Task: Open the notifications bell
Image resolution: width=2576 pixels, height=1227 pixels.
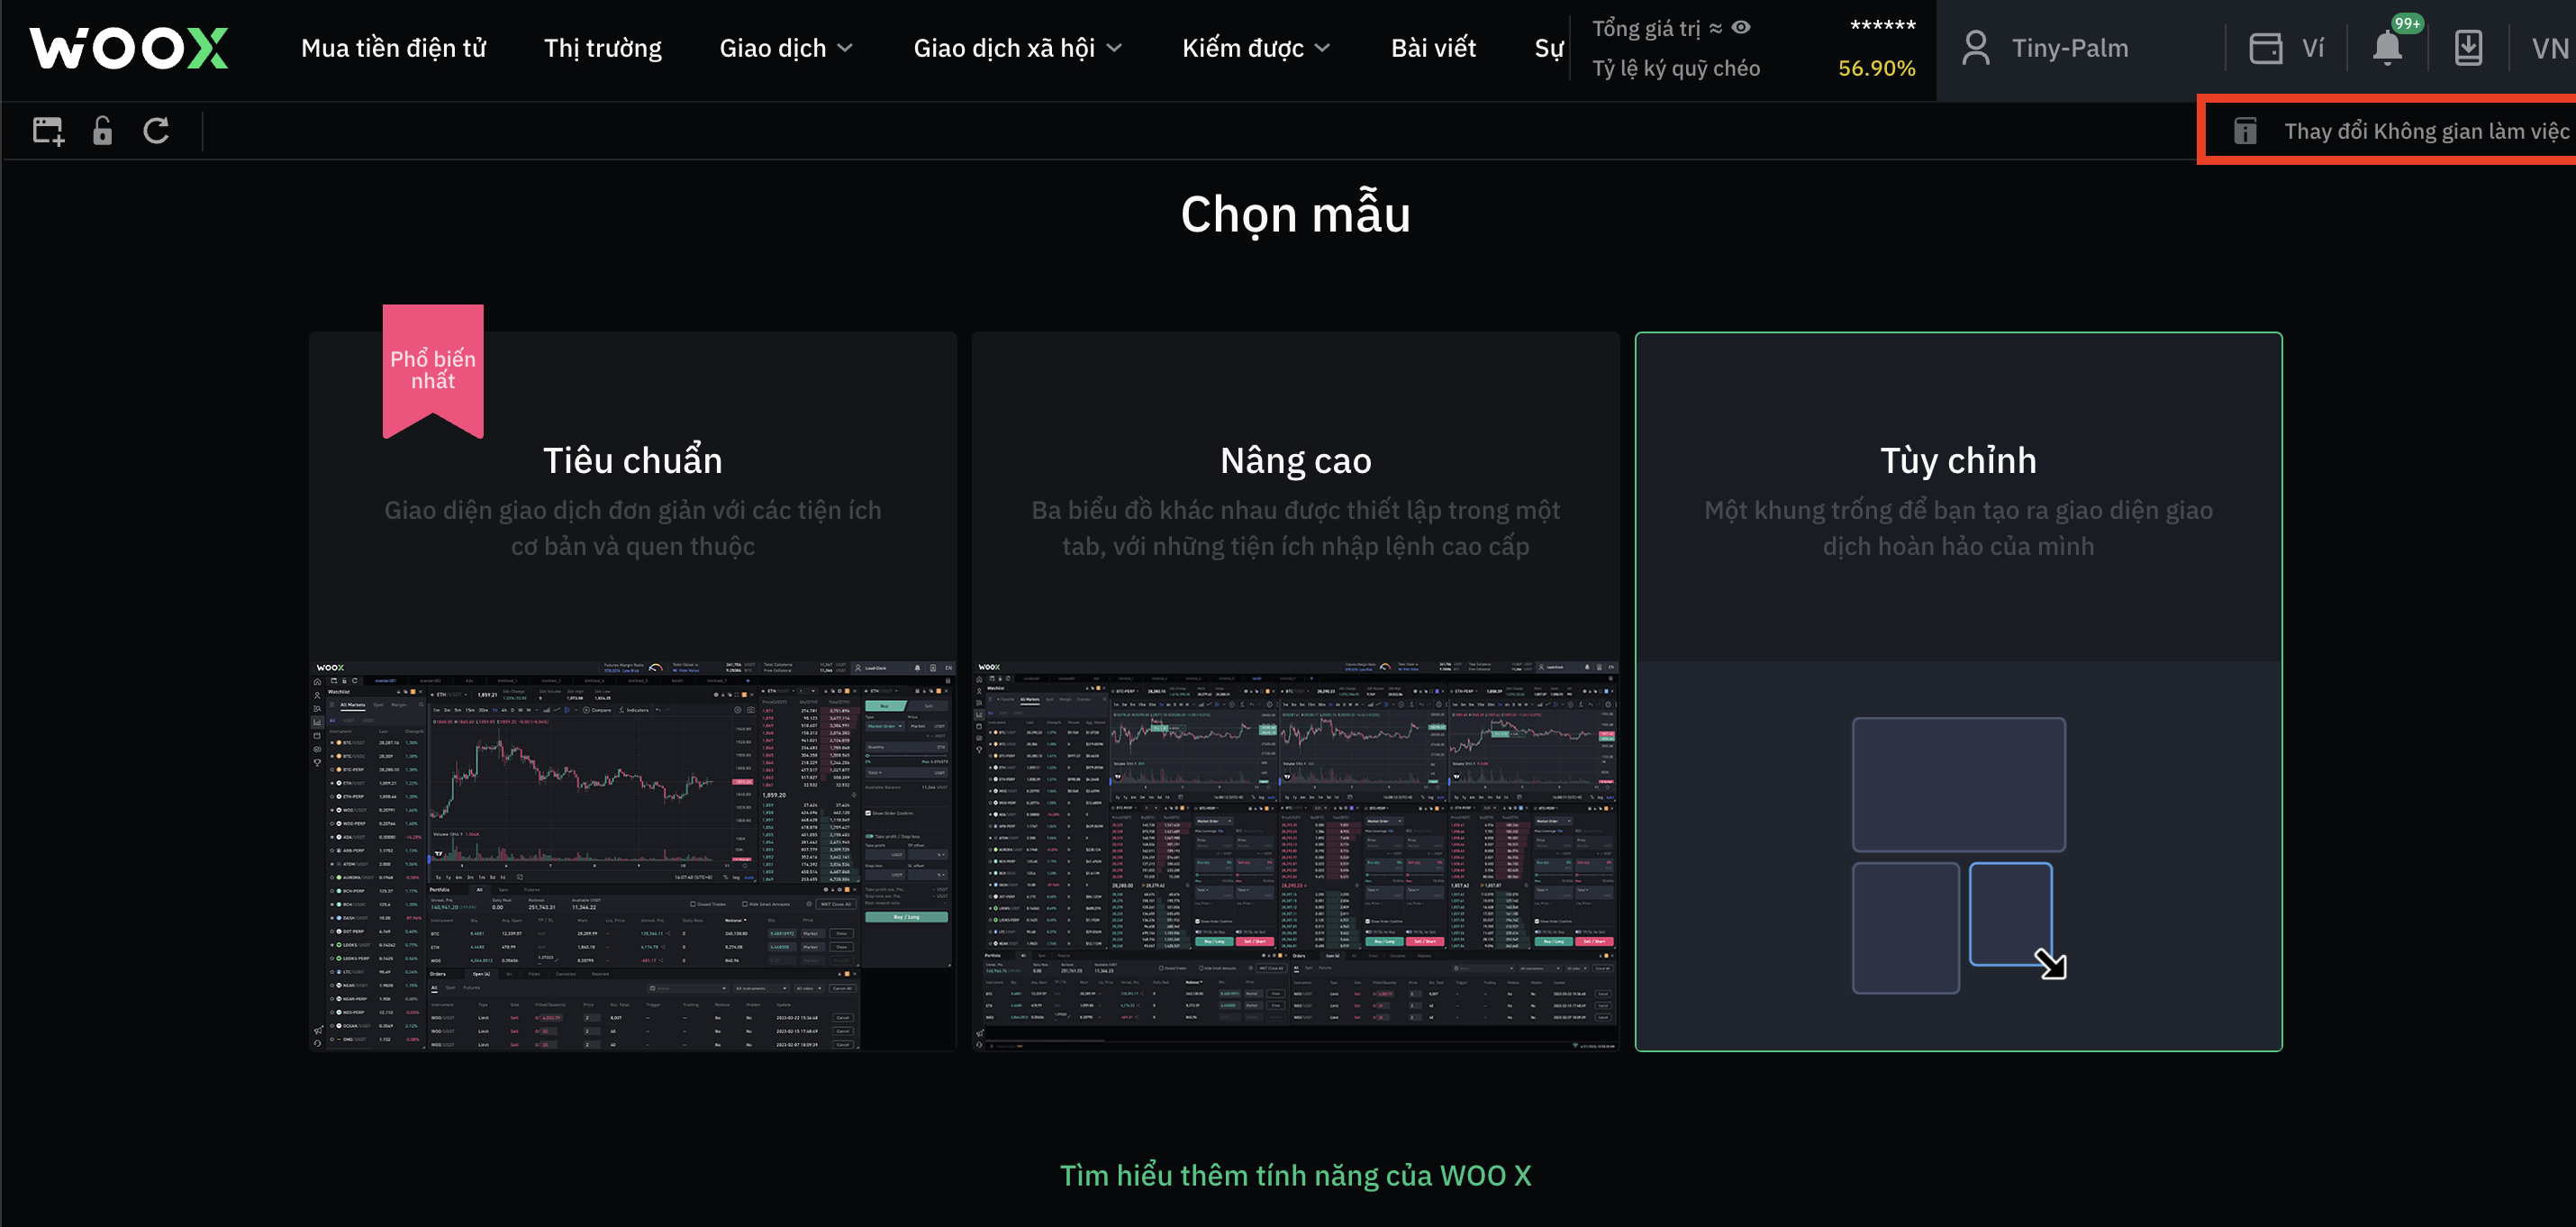Action: point(2387,47)
